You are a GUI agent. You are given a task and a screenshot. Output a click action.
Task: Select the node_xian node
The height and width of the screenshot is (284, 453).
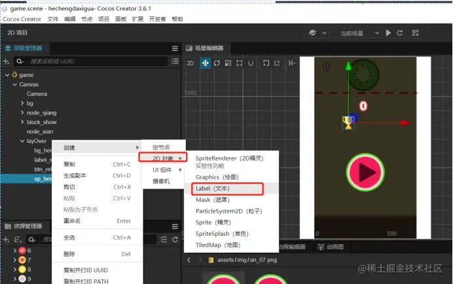[x=40, y=132]
